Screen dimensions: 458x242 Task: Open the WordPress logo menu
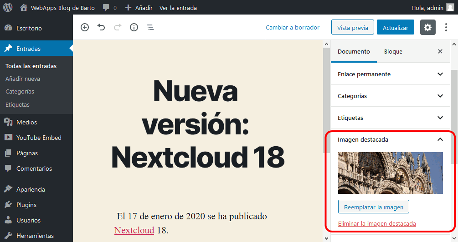click(8, 7)
